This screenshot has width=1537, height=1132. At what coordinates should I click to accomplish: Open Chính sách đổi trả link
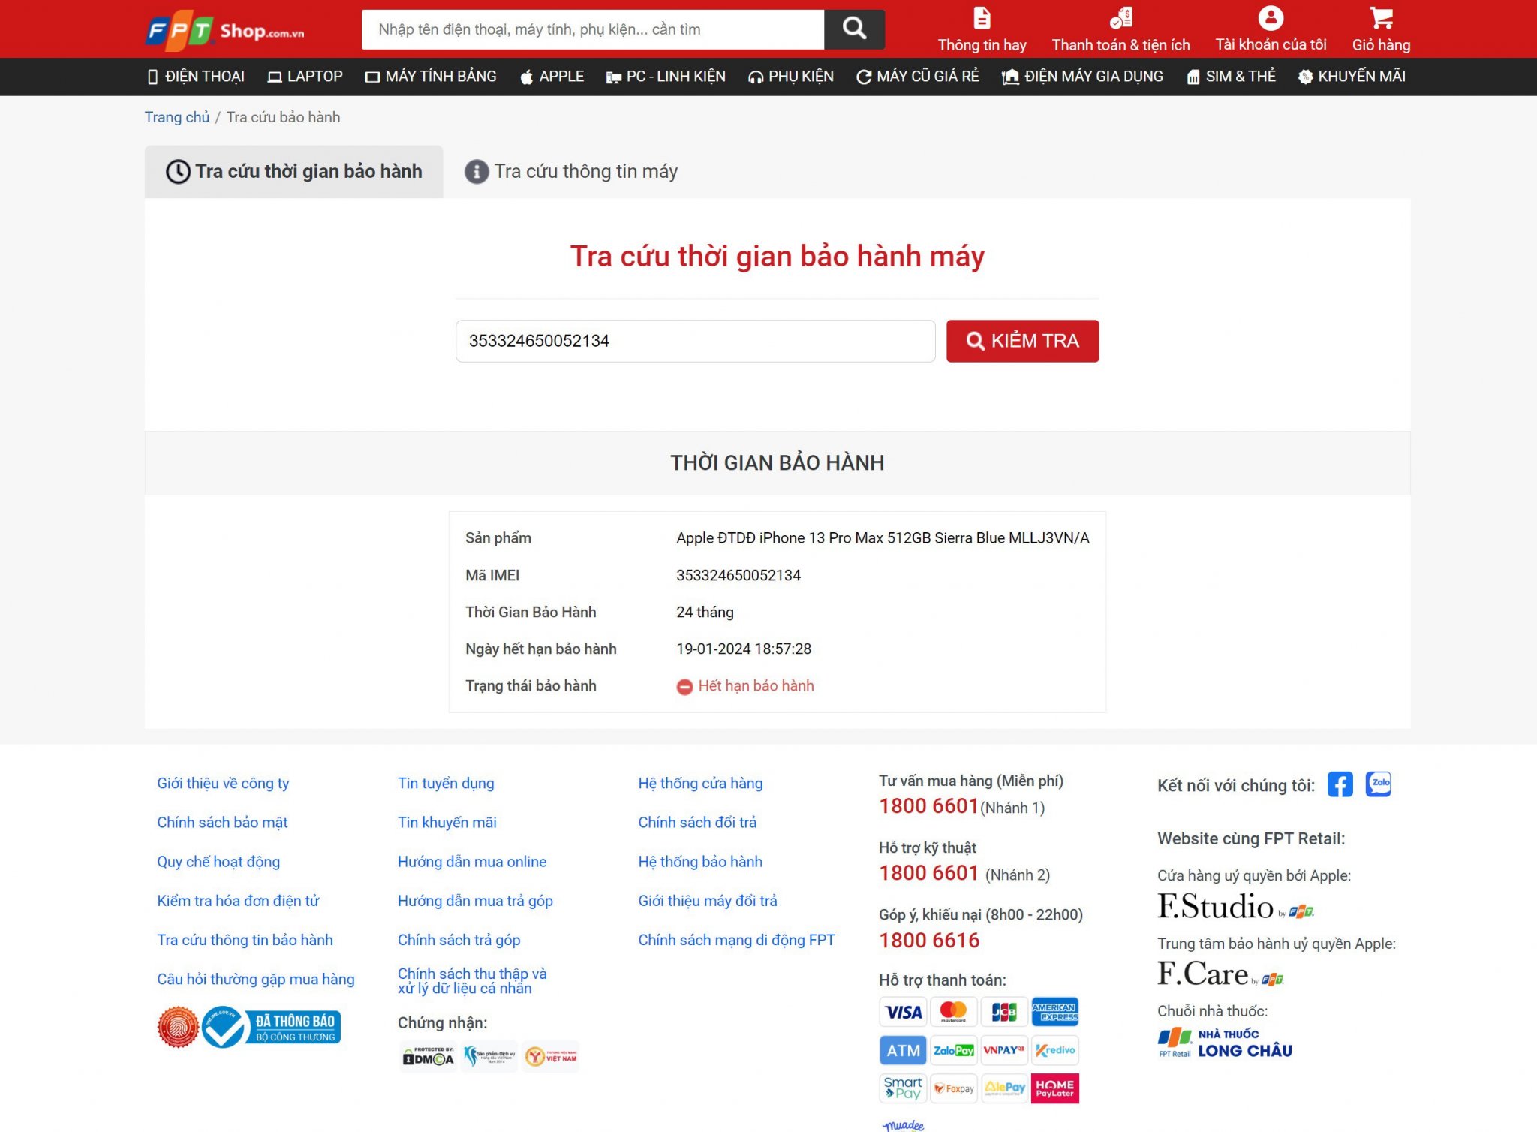(x=697, y=823)
